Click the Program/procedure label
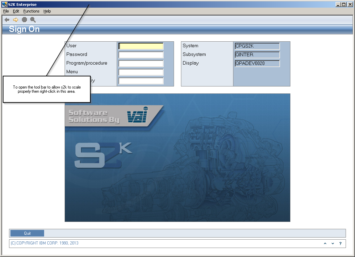The width and height of the screenshot is (355, 257). tap(87, 63)
